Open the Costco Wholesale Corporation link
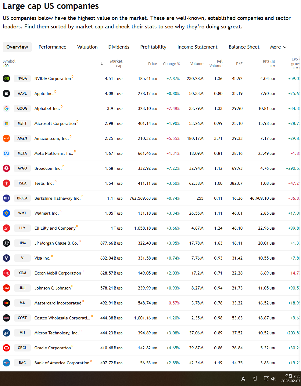Viewport: 301px width, 386px height. tap(62, 318)
